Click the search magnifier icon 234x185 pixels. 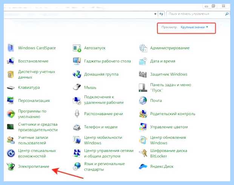[x=227, y=14]
